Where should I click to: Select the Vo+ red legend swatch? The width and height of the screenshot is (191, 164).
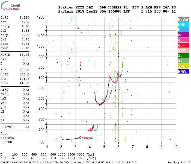tap(183, 45)
